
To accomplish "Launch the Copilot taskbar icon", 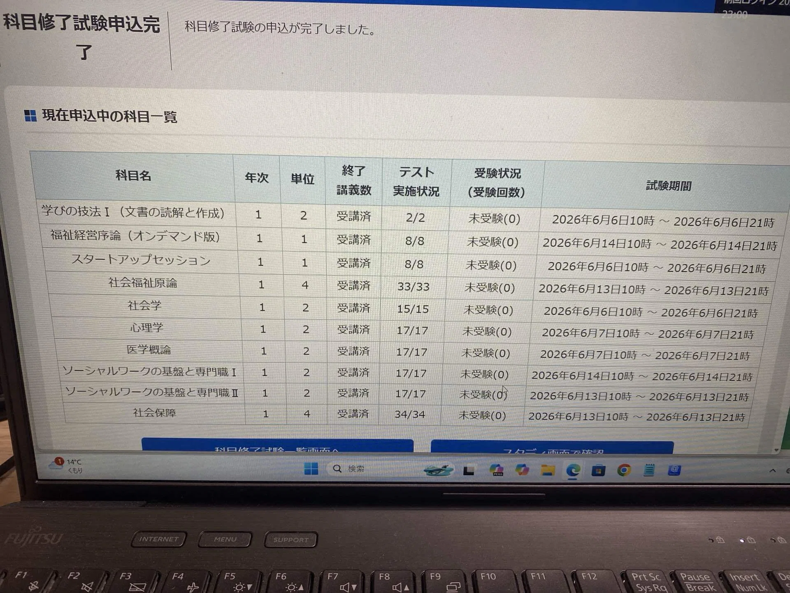I will [x=522, y=469].
